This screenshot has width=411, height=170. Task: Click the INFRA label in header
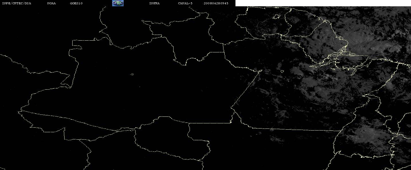154,3
